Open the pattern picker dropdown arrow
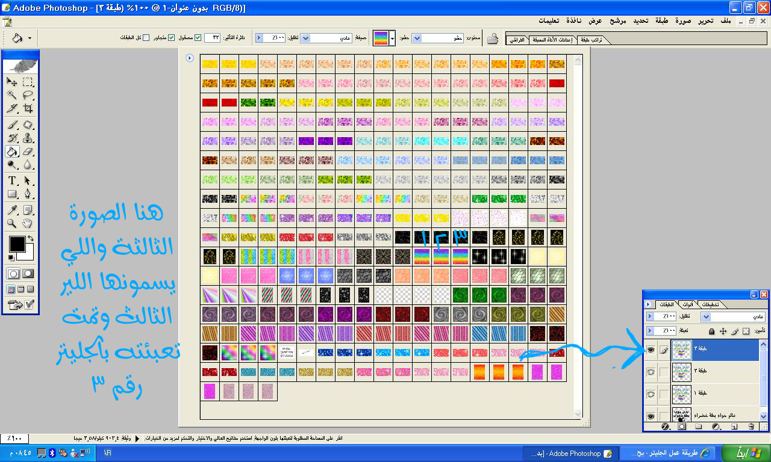 [x=393, y=38]
